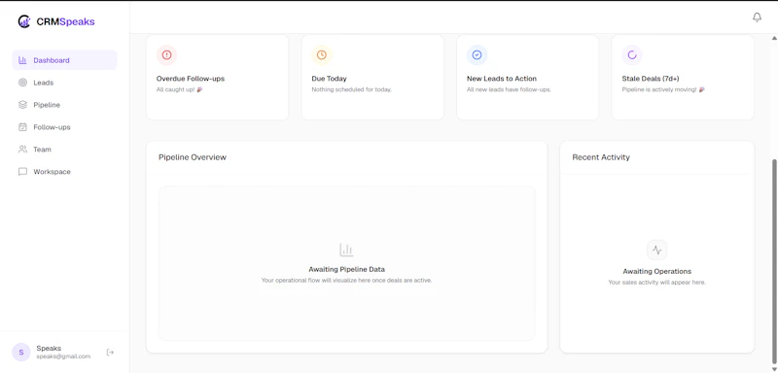Open the Stale Deals (7d+) card
This screenshot has height=373, width=778.
[x=683, y=78]
